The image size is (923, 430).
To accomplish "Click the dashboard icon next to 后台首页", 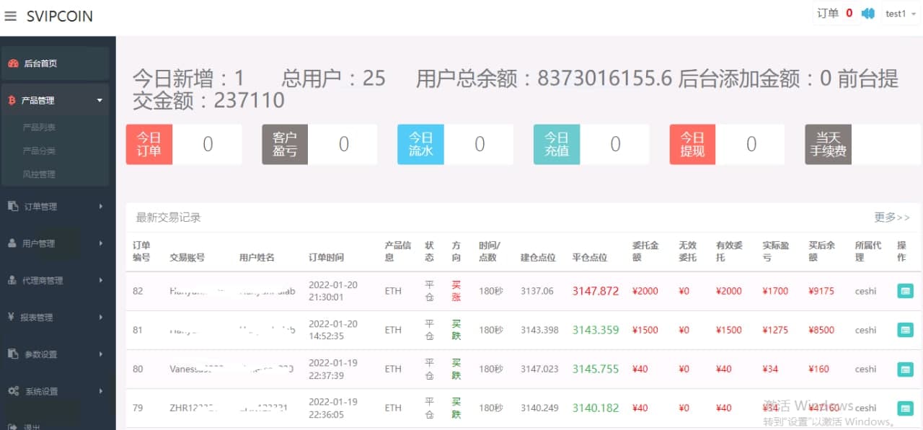I will click(x=13, y=63).
